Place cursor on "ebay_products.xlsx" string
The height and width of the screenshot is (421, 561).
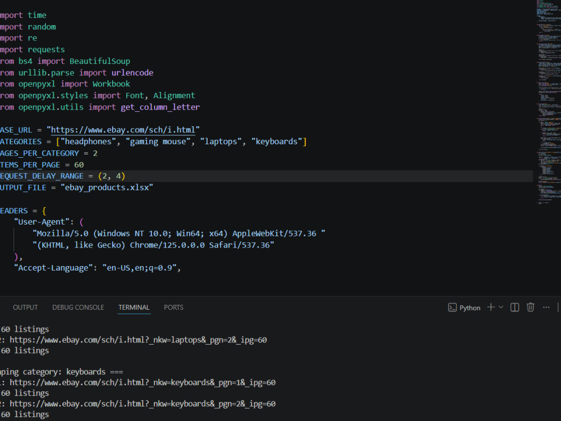107,187
